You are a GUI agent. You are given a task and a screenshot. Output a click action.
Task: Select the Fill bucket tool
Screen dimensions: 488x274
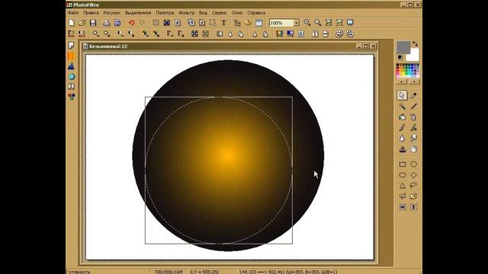click(402, 117)
